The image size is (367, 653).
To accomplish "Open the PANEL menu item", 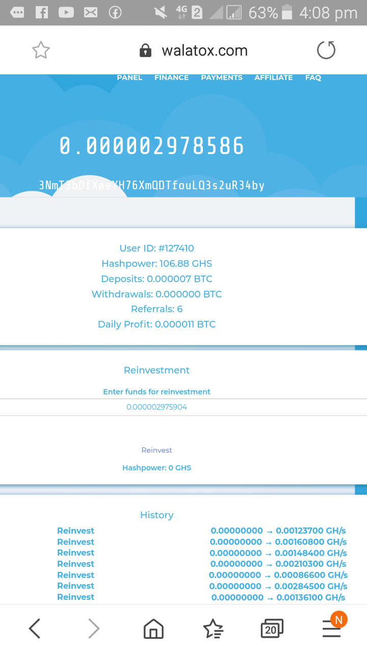I will (x=129, y=78).
